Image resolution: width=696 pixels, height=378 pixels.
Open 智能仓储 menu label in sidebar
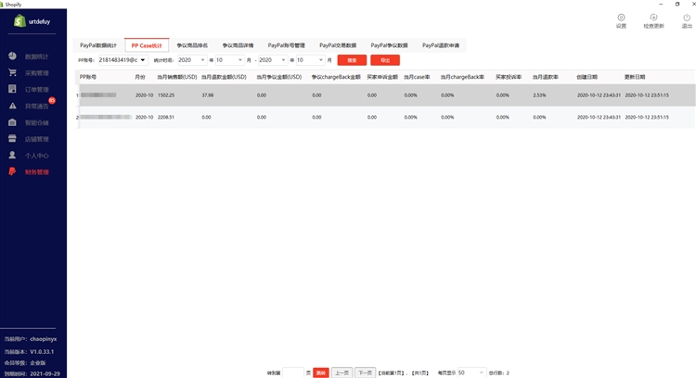(x=36, y=122)
